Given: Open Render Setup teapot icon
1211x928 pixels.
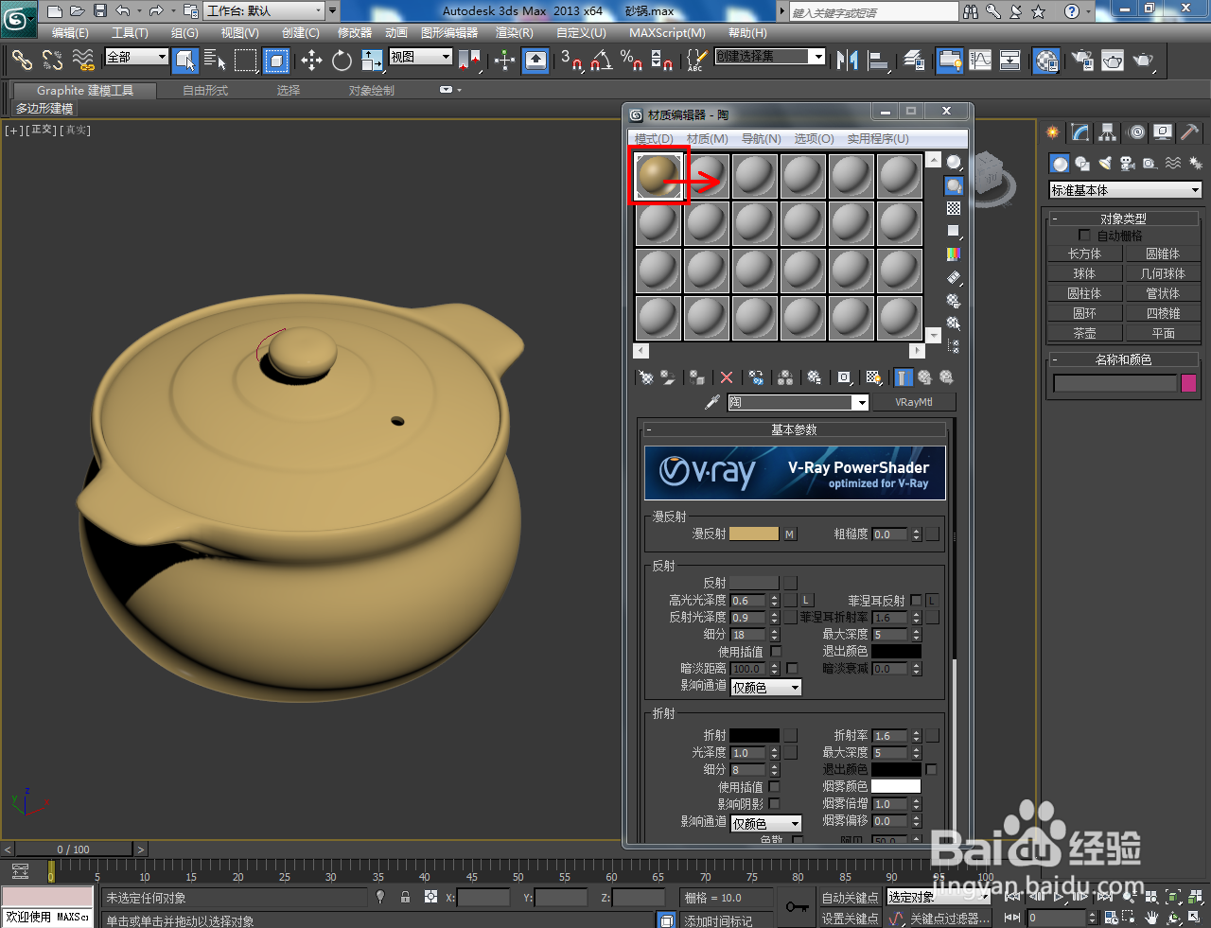Looking at the screenshot, I should (1081, 61).
